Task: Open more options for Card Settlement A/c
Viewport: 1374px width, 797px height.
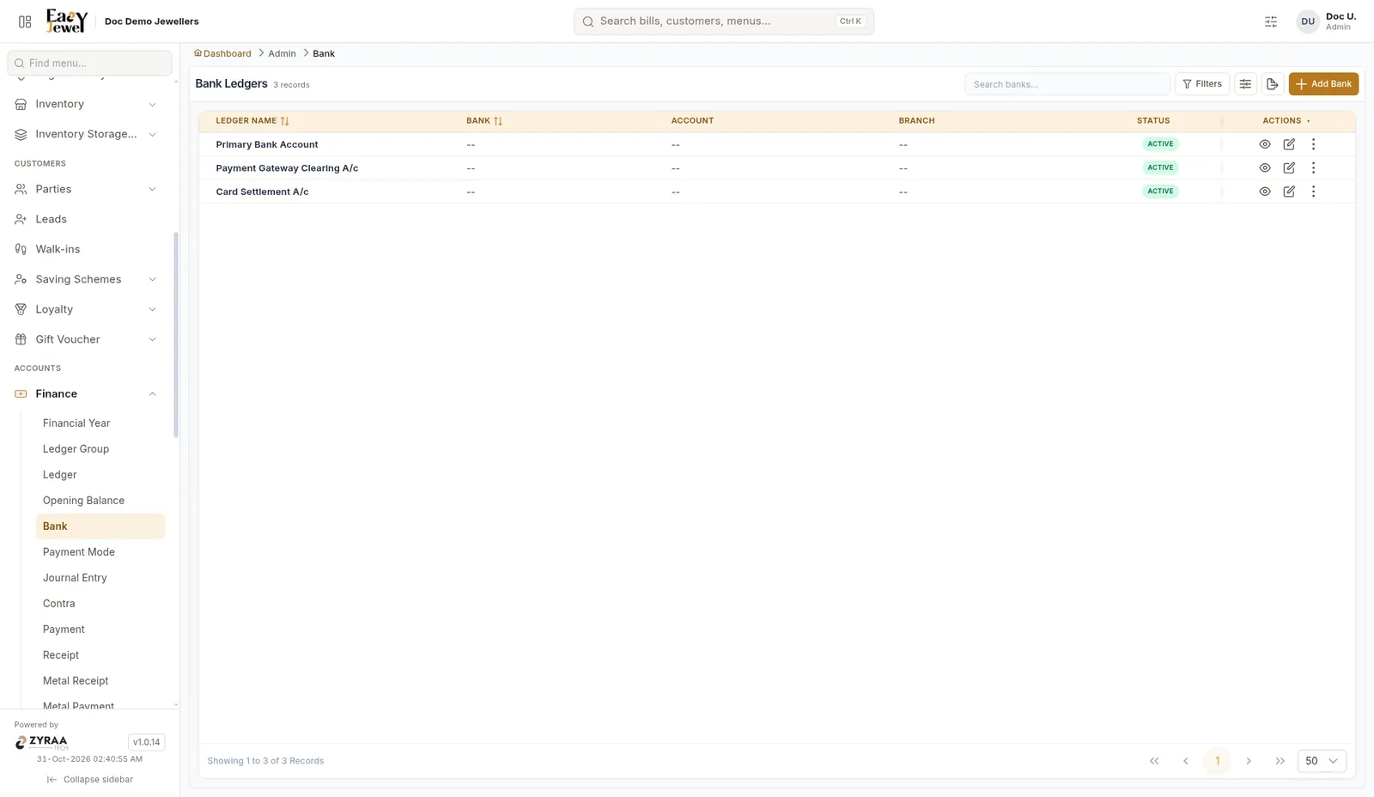Action: click(1313, 192)
